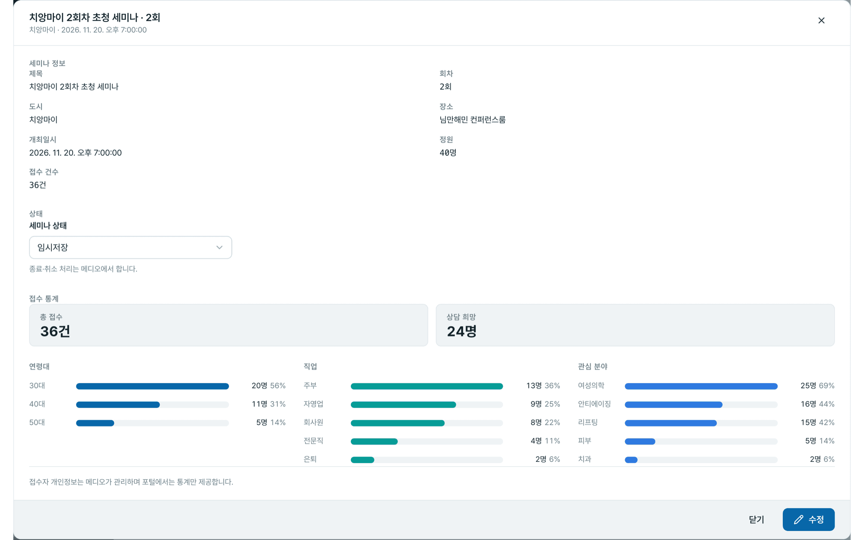Click the 전문직 occupation bar
864x540 pixels.
point(427,442)
